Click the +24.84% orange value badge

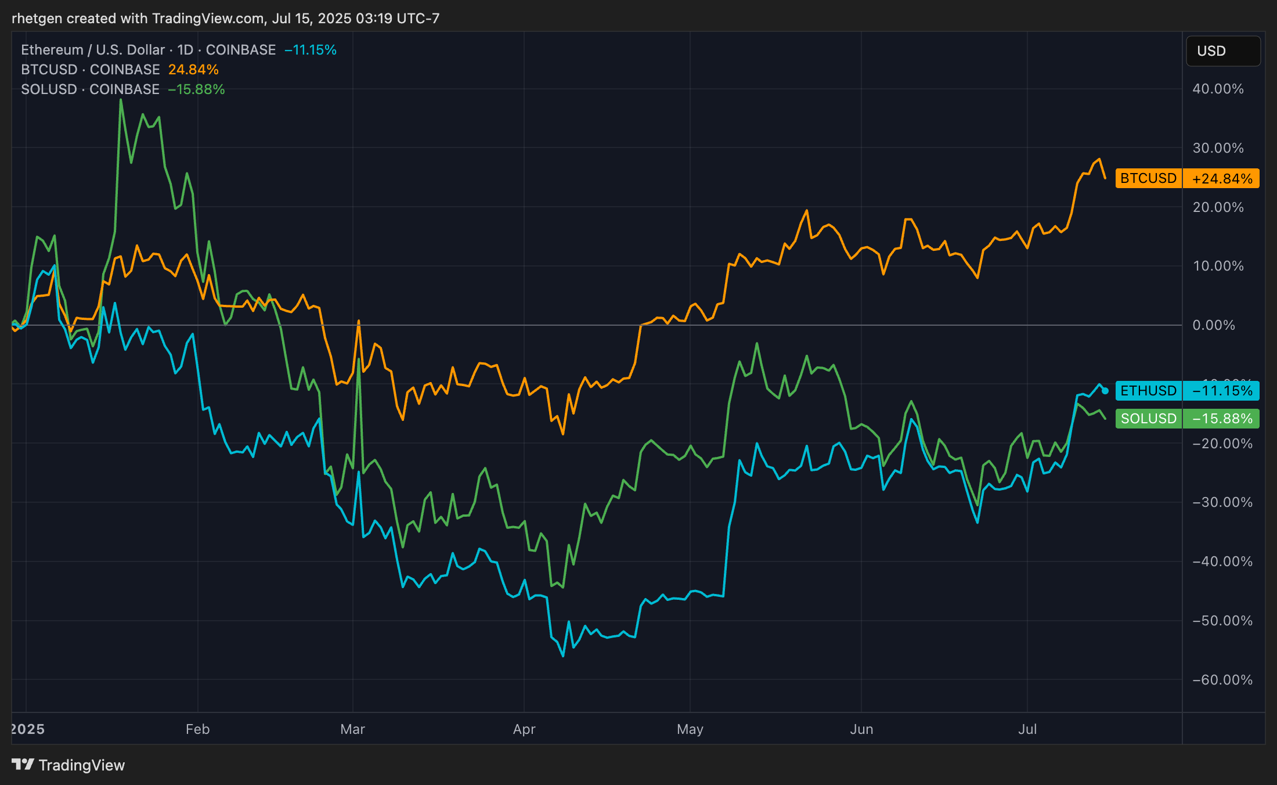(x=1221, y=178)
